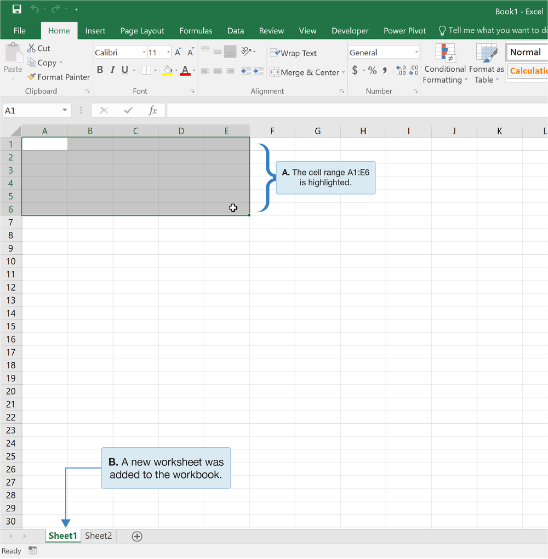Image resolution: width=548 pixels, height=559 pixels.
Task: Toggle bold formatting
Action: tap(100, 70)
